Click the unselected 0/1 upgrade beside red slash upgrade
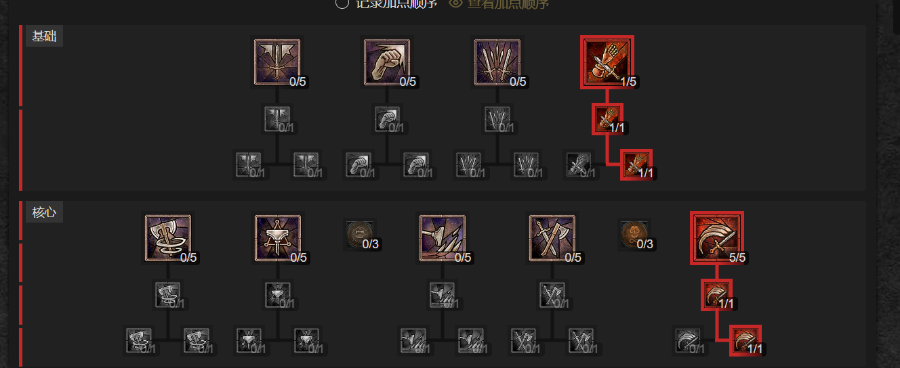Screen dimensions: 900x368 click(688, 340)
